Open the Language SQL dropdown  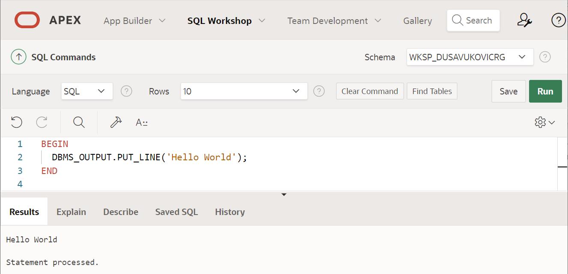coord(87,91)
